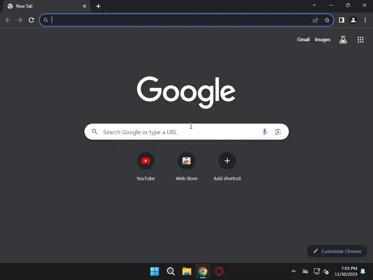Open the YouTube shortcut
This screenshot has width=373, height=280.
[x=146, y=166]
